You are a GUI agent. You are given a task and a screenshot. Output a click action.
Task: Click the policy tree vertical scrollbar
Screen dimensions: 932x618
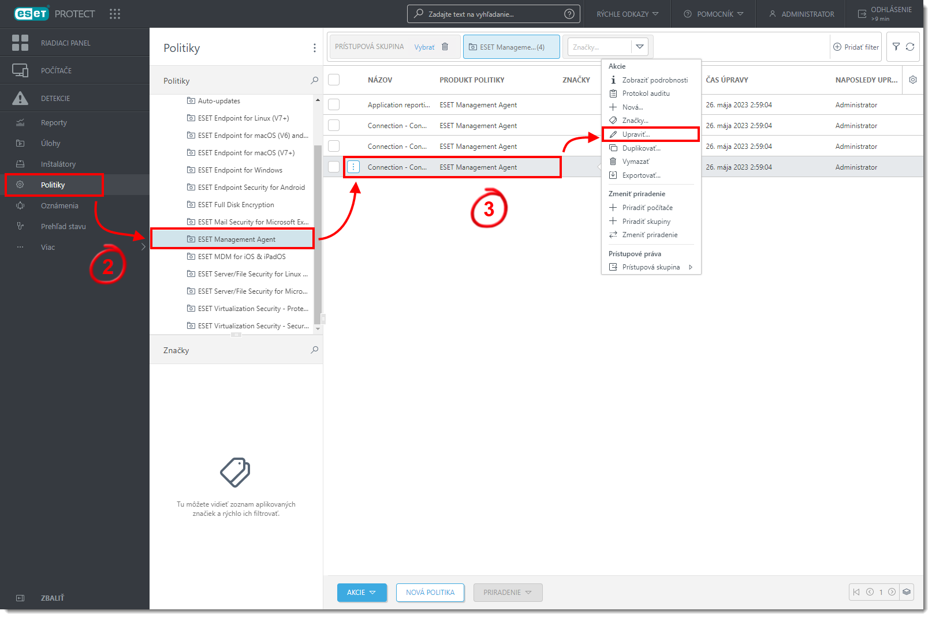[x=318, y=231]
